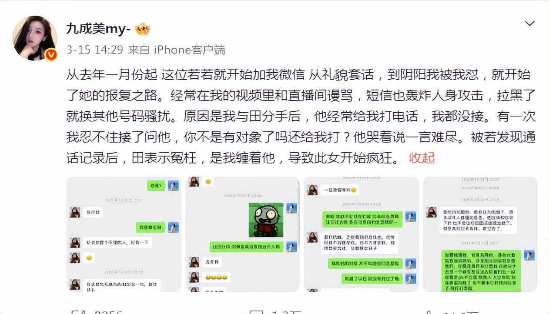The width and height of the screenshot is (549, 314).
Task: Click the orange verified V badge
Action: pyautogui.click(x=51, y=55)
